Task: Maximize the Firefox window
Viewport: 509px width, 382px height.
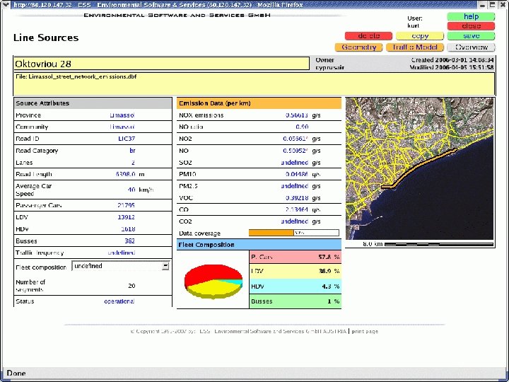Action: point(493,4)
